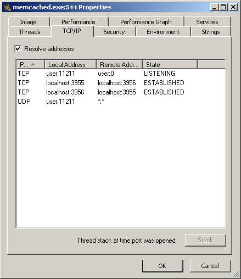Switch to the Image tab
This screenshot has width=241, height=279.
[x=28, y=22]
